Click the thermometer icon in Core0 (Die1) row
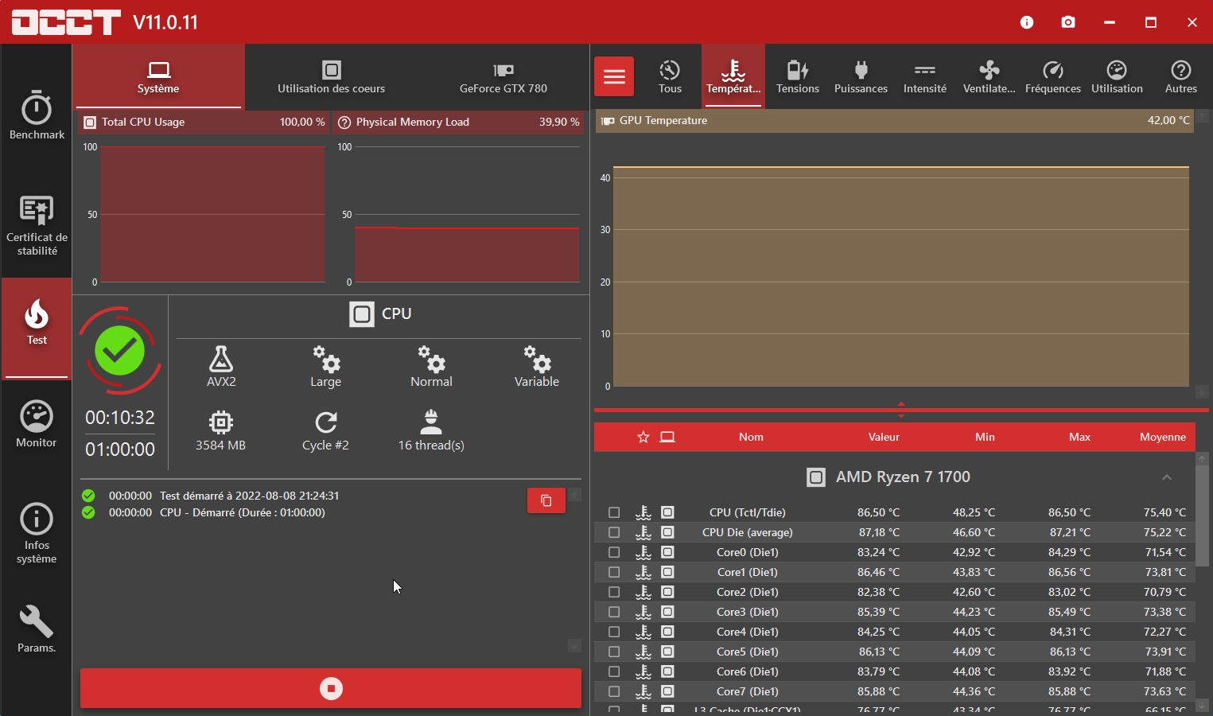The height and width of the screenshot is (716, 1213). coord(643,552)
